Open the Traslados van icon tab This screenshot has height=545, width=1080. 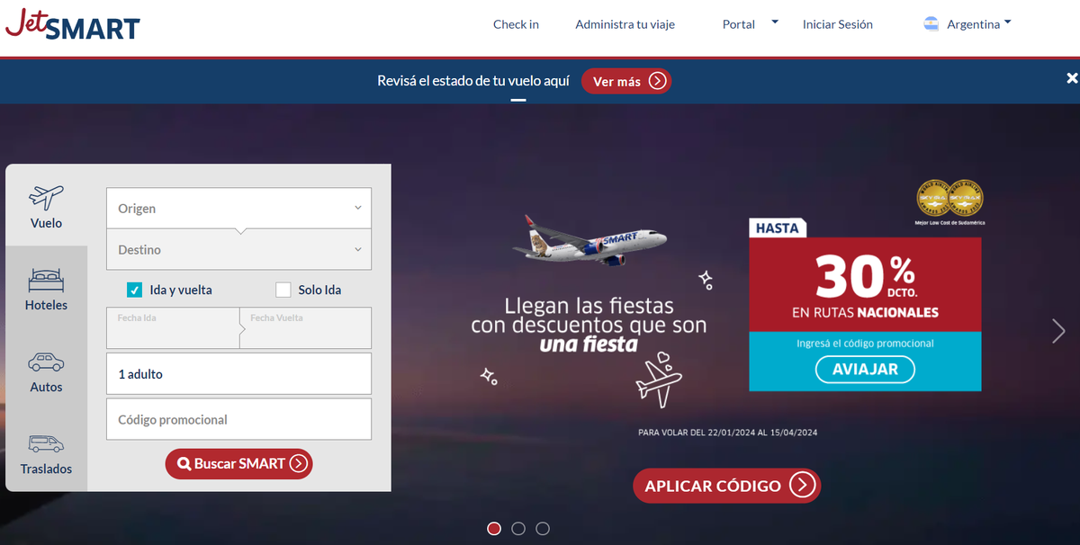(46, 451)
